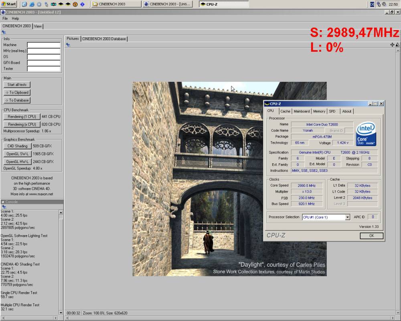Click the To Clipboard button

[17, 92]
